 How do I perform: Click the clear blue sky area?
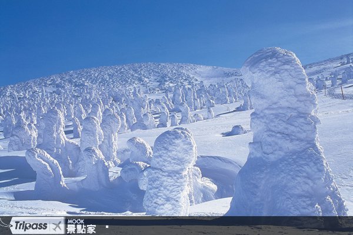[x=135, y=32]
